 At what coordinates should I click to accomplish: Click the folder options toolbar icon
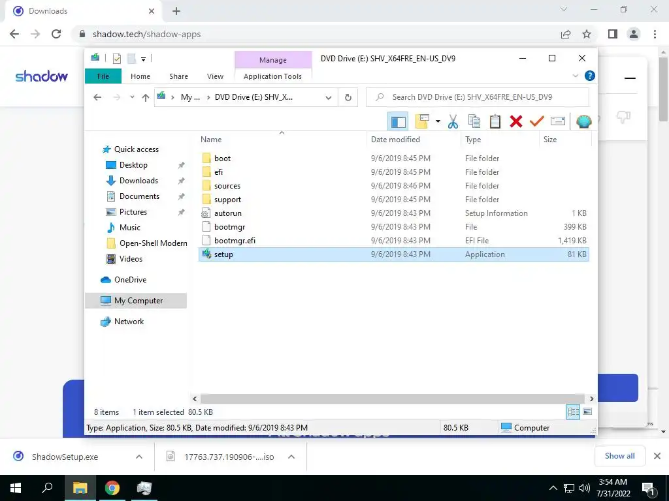coord(422,122)
